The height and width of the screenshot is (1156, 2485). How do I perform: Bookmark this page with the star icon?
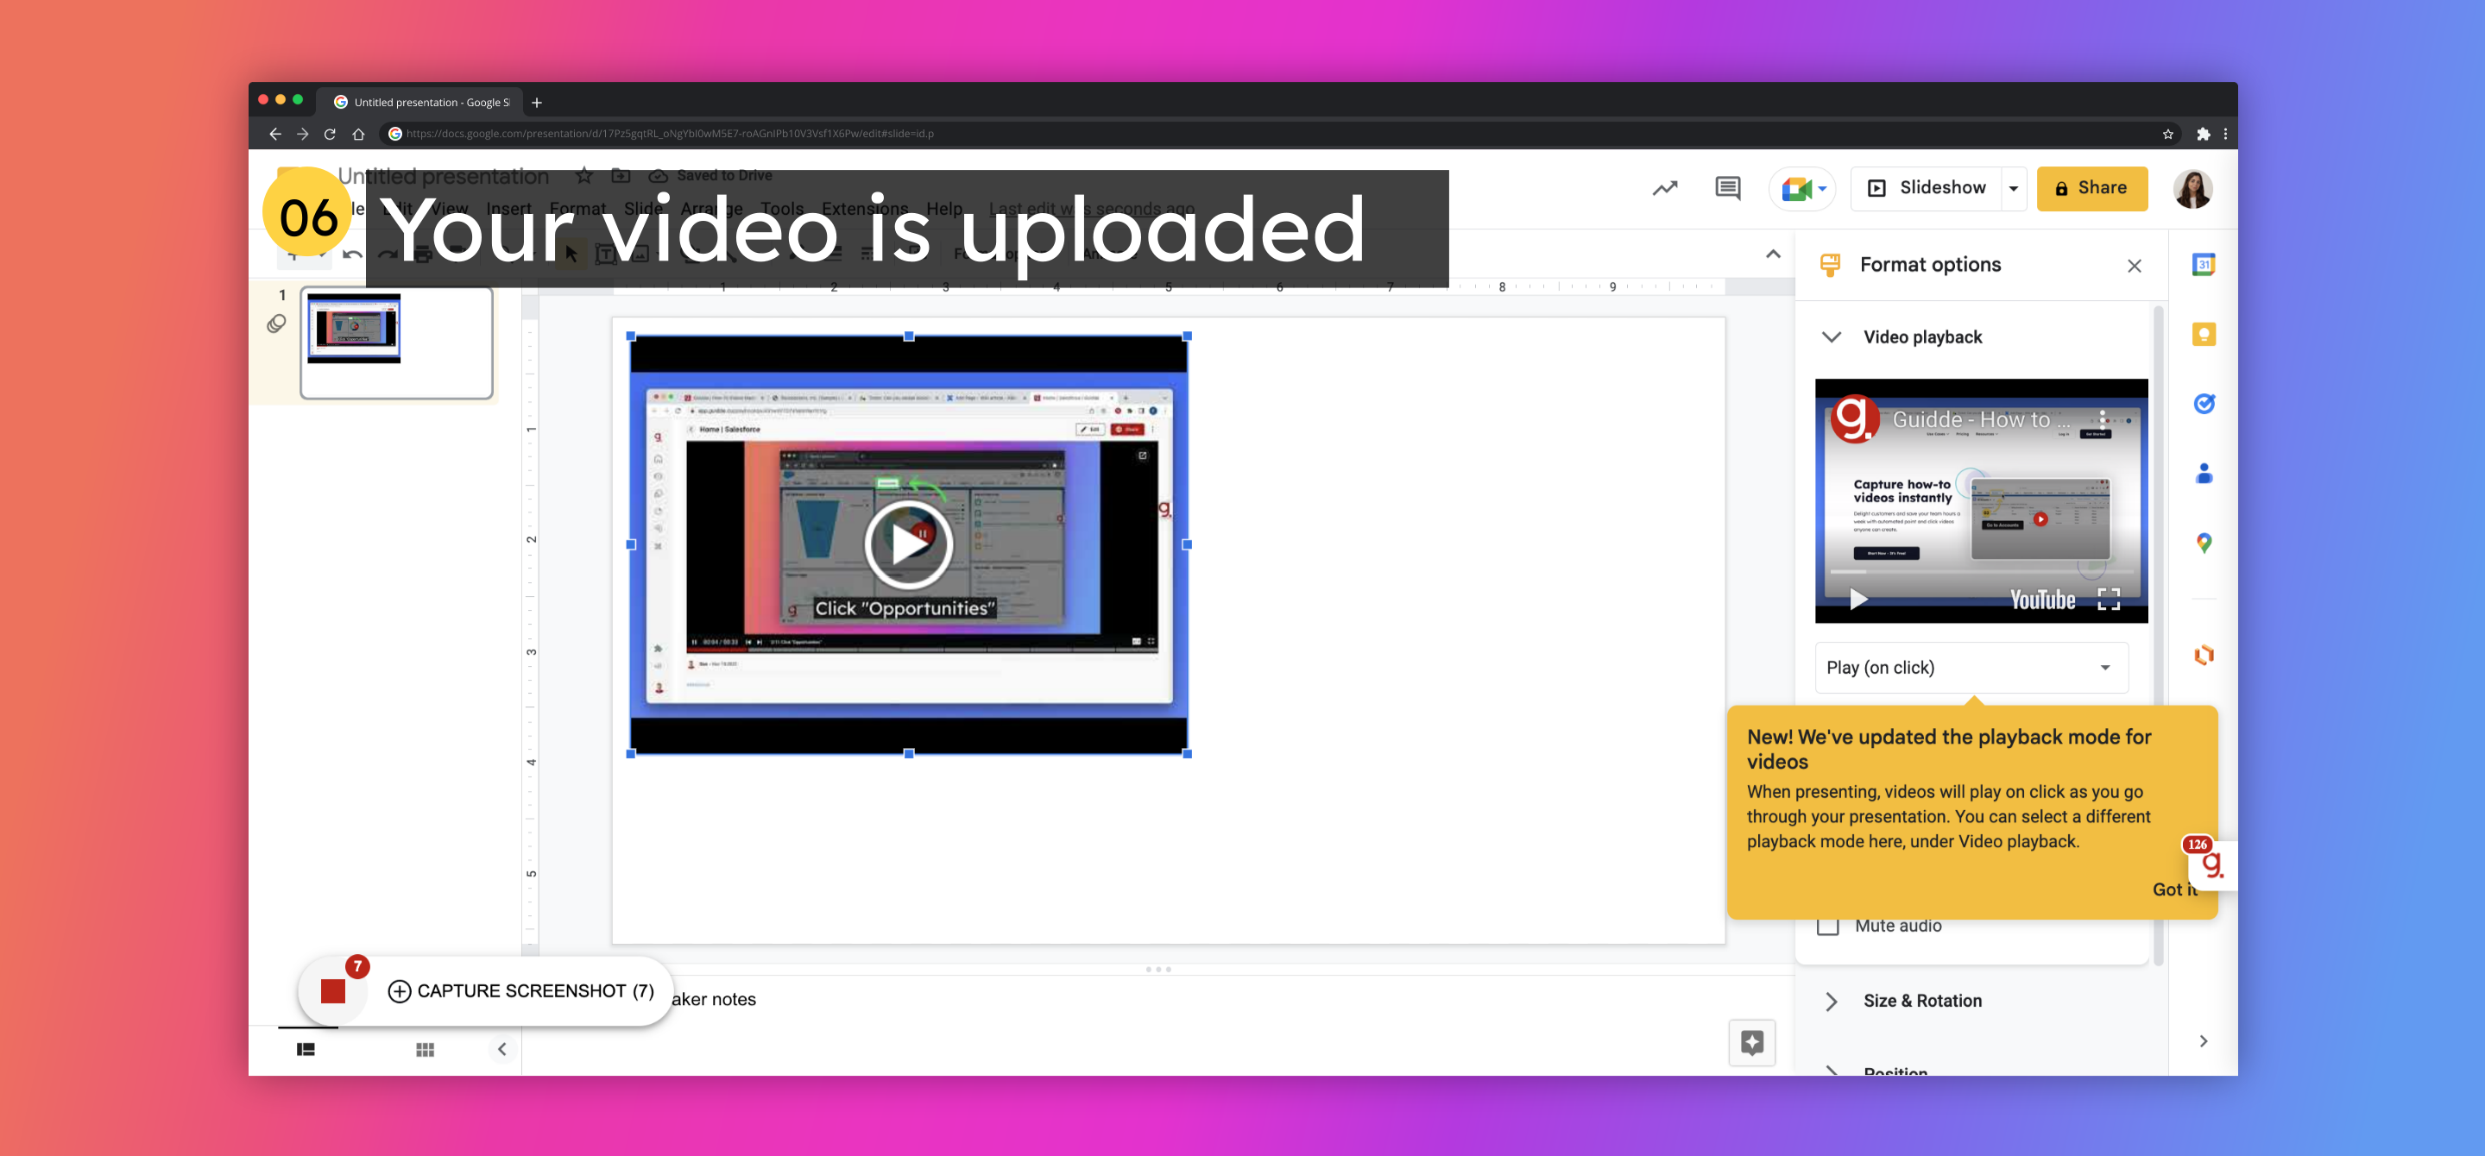click(x=2167, y=134)
